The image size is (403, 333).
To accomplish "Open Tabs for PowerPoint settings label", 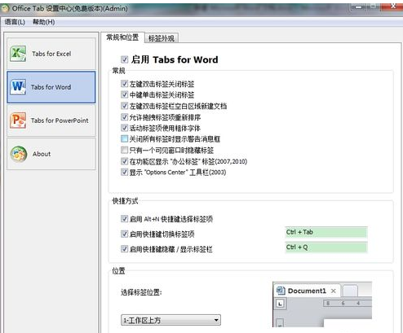I will point(60,120).
